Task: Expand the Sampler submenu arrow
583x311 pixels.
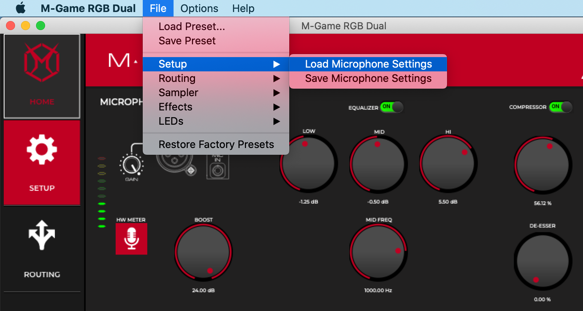Action: click(x=277, y=93)
